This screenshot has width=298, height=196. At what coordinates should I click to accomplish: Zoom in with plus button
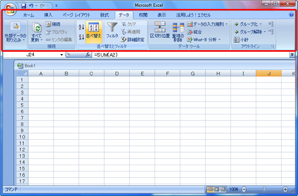285,189
